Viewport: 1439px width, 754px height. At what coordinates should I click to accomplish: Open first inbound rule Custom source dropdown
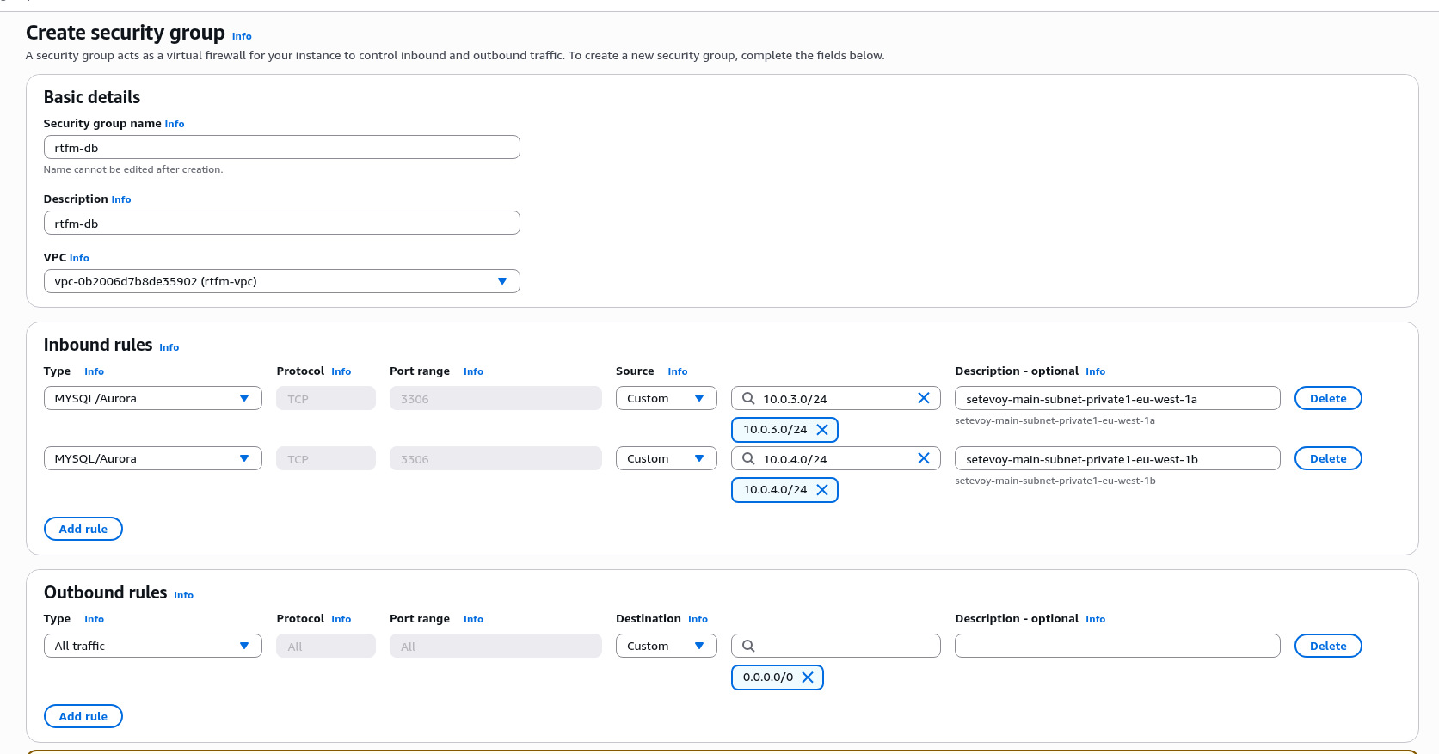coord(666,398)
